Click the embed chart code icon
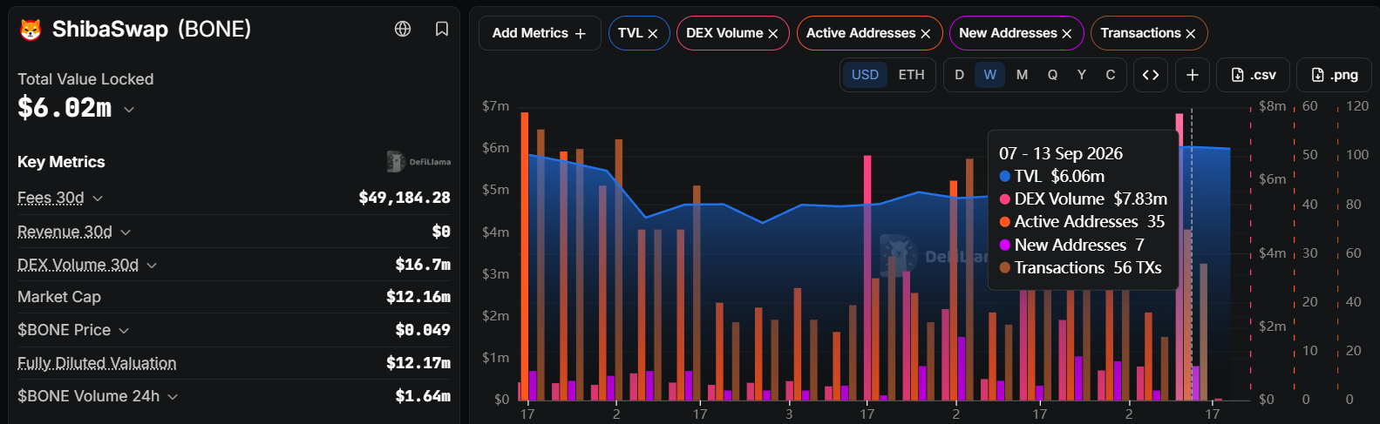 (x=1151, y=75)
